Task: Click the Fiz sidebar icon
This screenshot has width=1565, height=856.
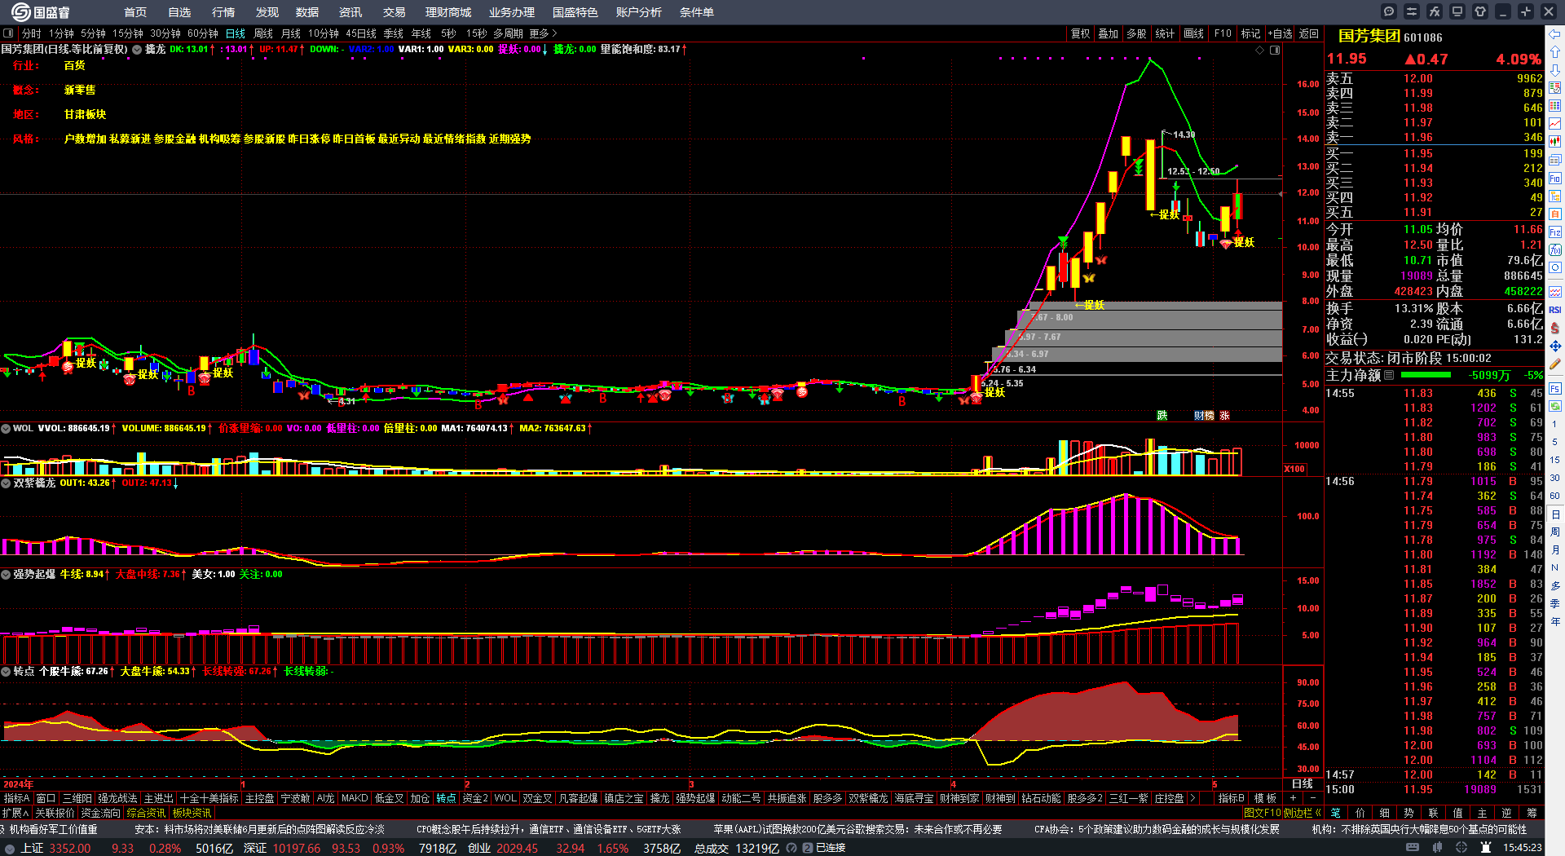Action: (1555, 232)
